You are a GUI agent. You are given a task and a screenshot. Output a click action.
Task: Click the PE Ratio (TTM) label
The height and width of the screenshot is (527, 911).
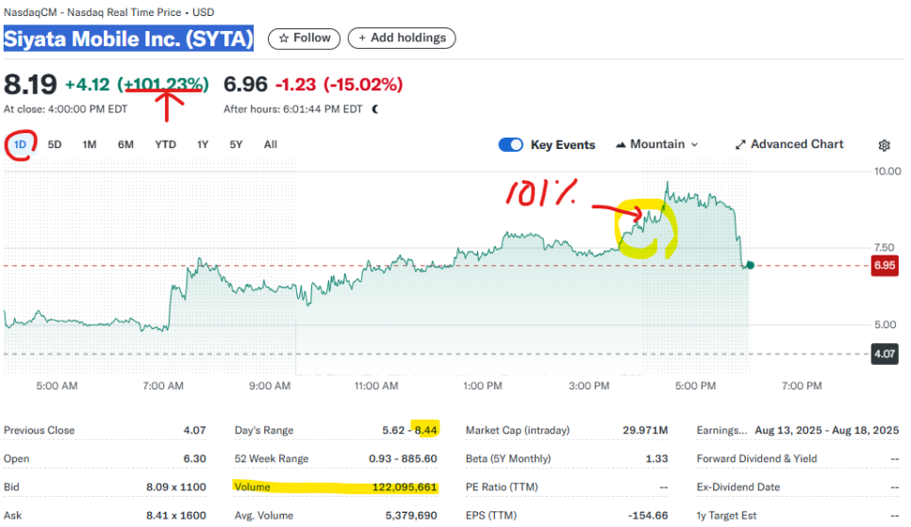click(x=502, y=487)
